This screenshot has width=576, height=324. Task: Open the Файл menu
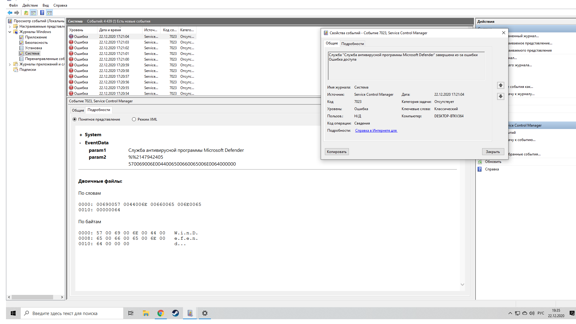[13, 5]
